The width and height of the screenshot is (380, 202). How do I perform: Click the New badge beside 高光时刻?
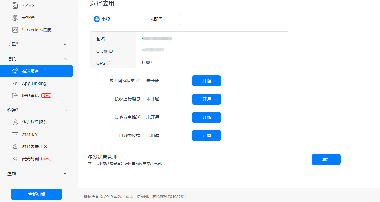pos(46,159)
